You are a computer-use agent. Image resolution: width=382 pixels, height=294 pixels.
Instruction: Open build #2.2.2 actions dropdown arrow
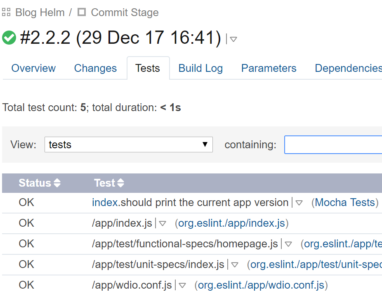[x=233, y=39]
